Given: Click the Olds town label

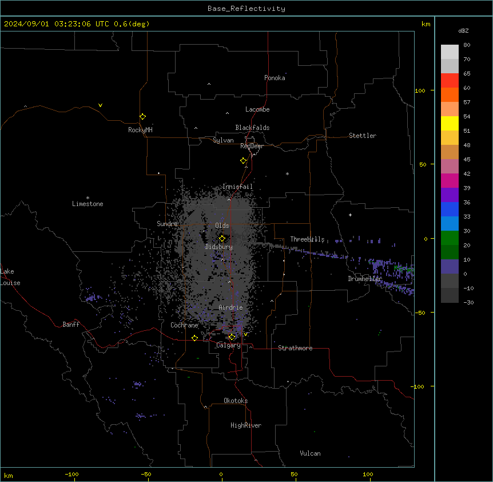Looking at the screenshot, I should pyautogui.click(x=222, y=226).
